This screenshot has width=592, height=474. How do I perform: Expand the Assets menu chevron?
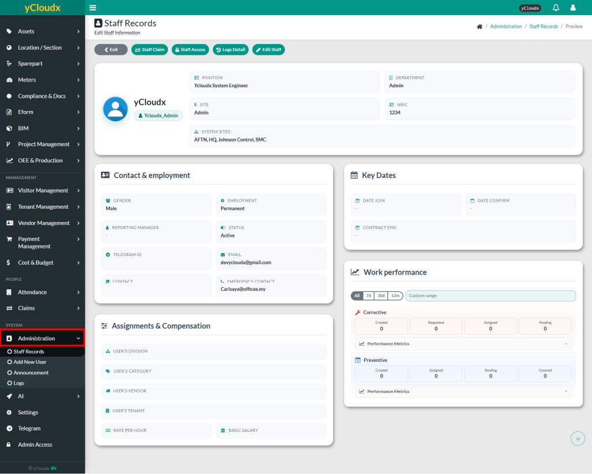79,31
